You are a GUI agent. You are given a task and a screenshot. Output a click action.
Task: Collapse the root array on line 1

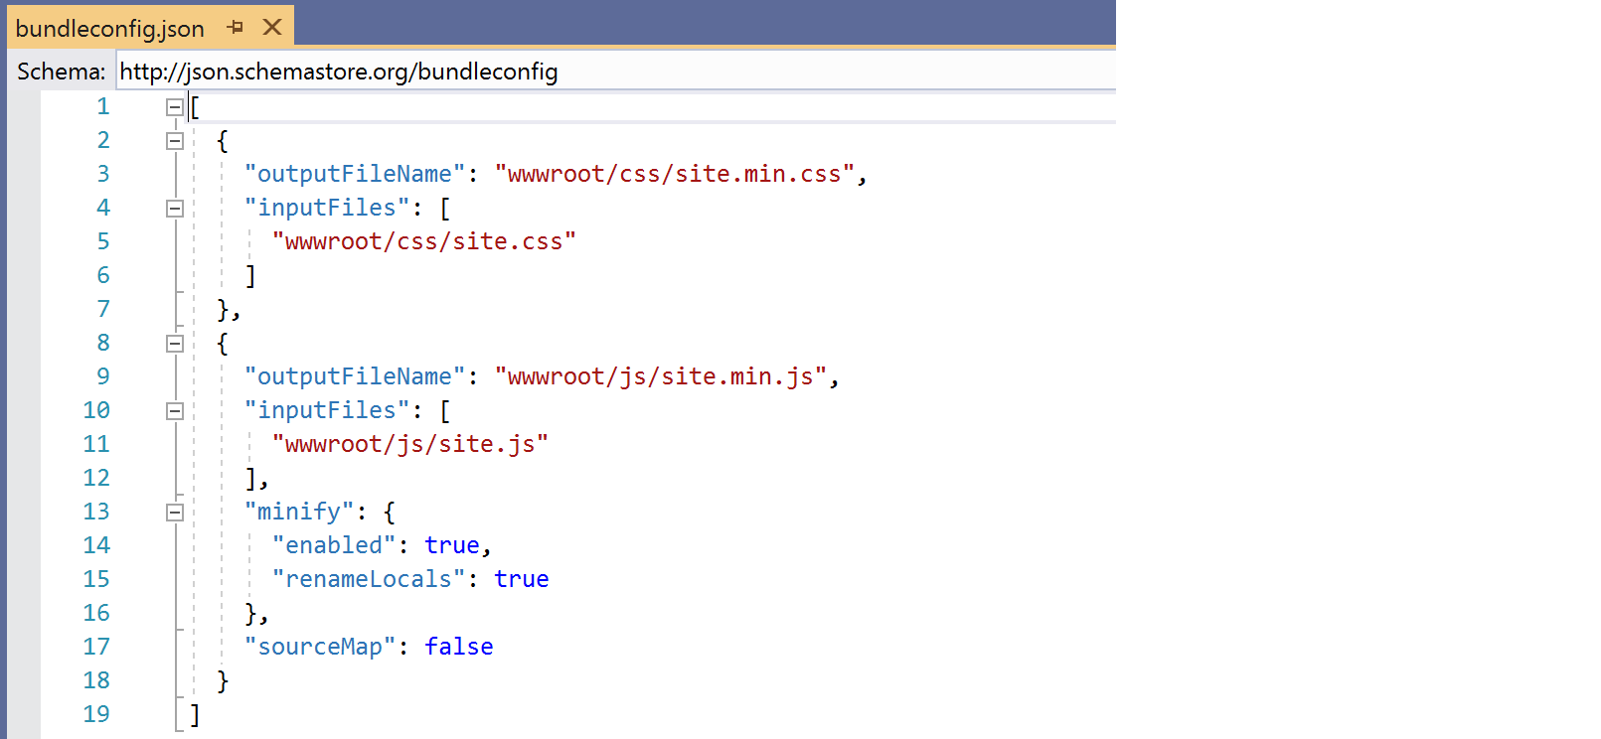(175, 107)
